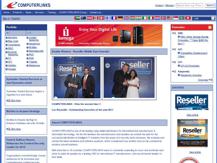
Task: Choose the United Kingdom flag
Action: coord(127,18)
